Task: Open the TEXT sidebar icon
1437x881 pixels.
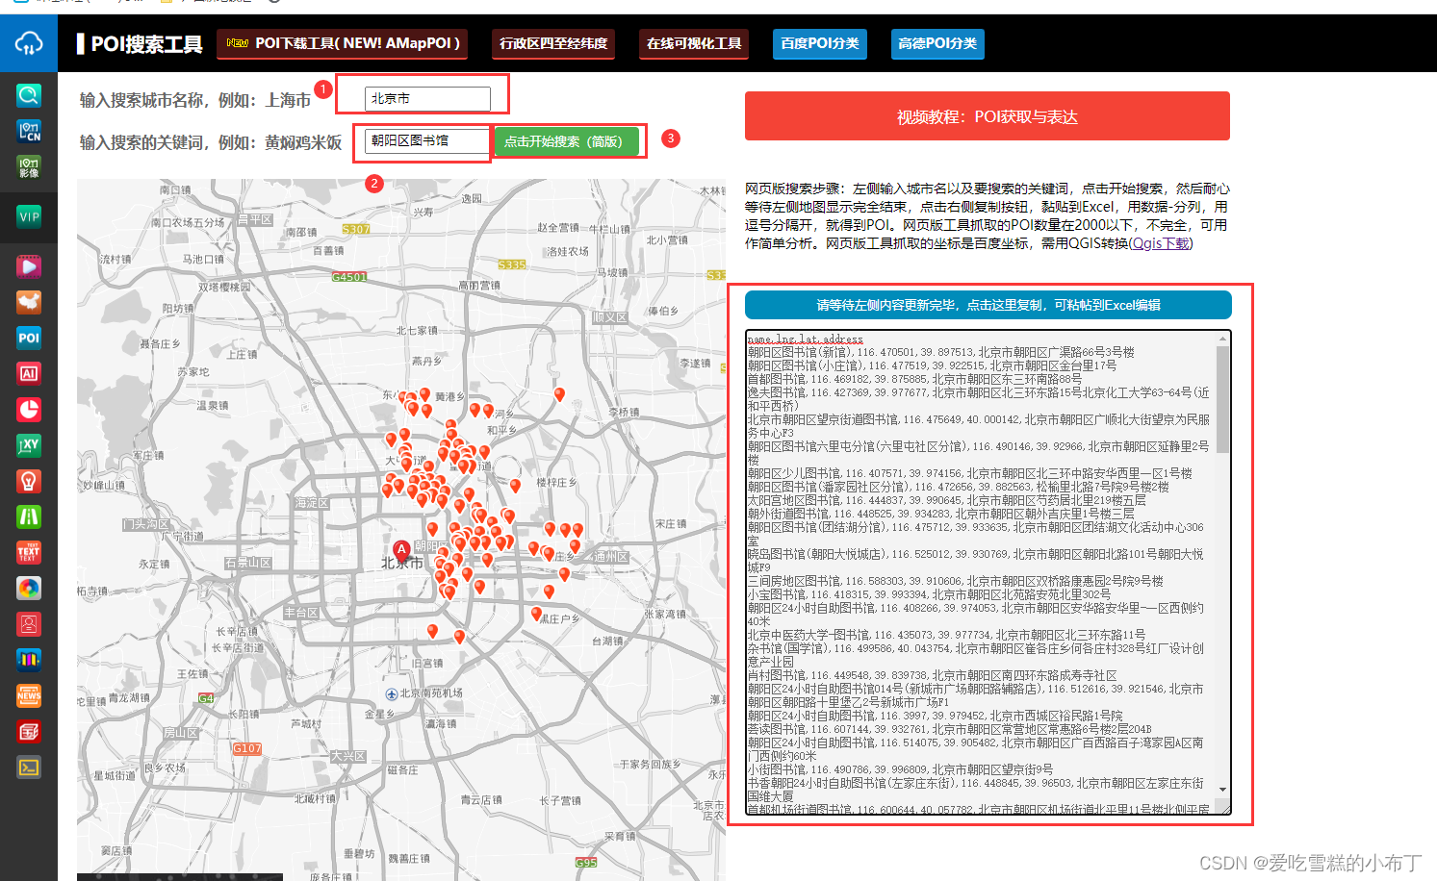Action: point(29,552)
